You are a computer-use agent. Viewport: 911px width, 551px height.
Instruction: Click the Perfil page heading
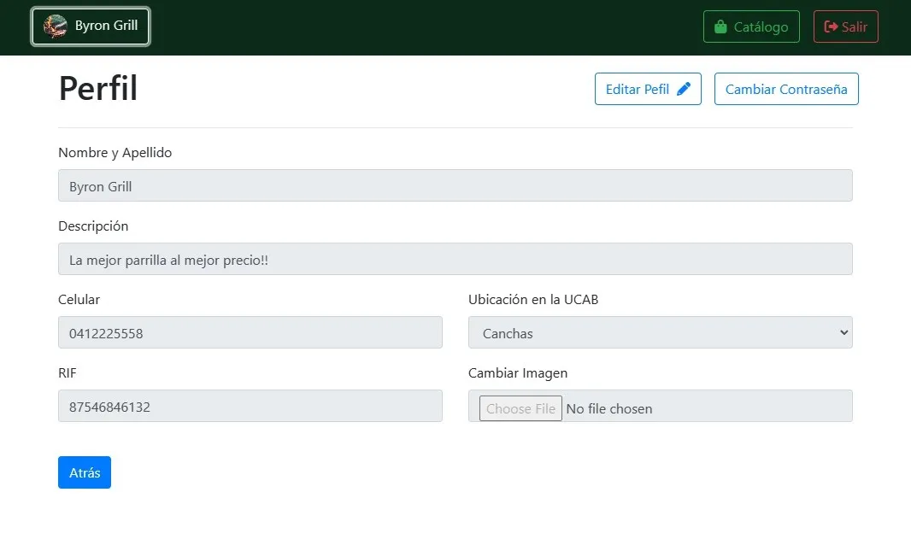(98, 89)
